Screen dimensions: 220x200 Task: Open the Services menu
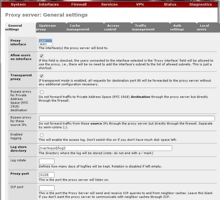(x=109, y=4)
